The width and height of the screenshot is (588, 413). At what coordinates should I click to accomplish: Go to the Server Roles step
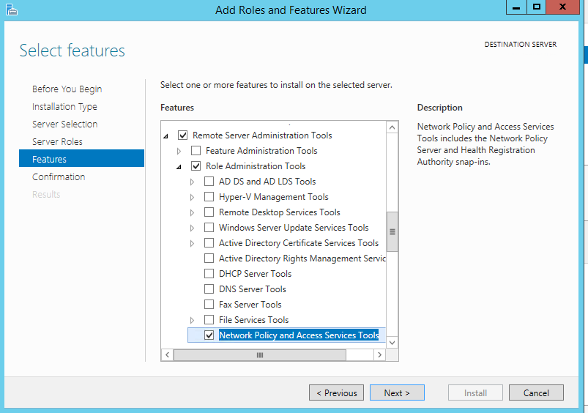coord(57,141)
